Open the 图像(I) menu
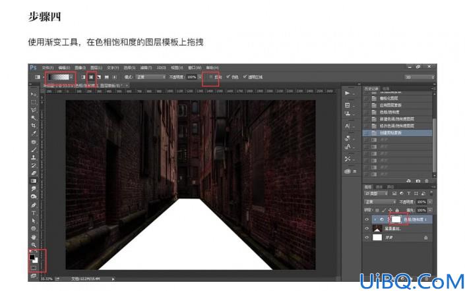 80,68
